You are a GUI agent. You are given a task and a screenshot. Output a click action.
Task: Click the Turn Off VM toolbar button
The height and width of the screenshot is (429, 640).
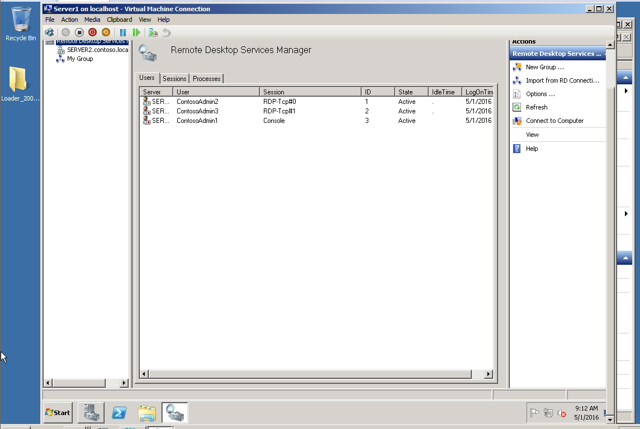click(79, 32)
